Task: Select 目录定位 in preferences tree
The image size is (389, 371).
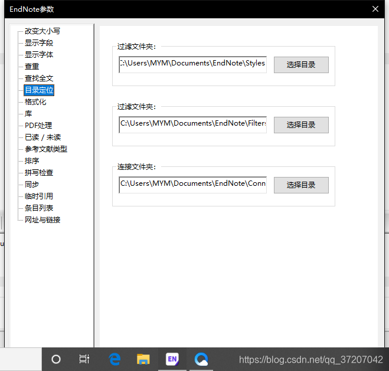Action: (x=39, y=90)
